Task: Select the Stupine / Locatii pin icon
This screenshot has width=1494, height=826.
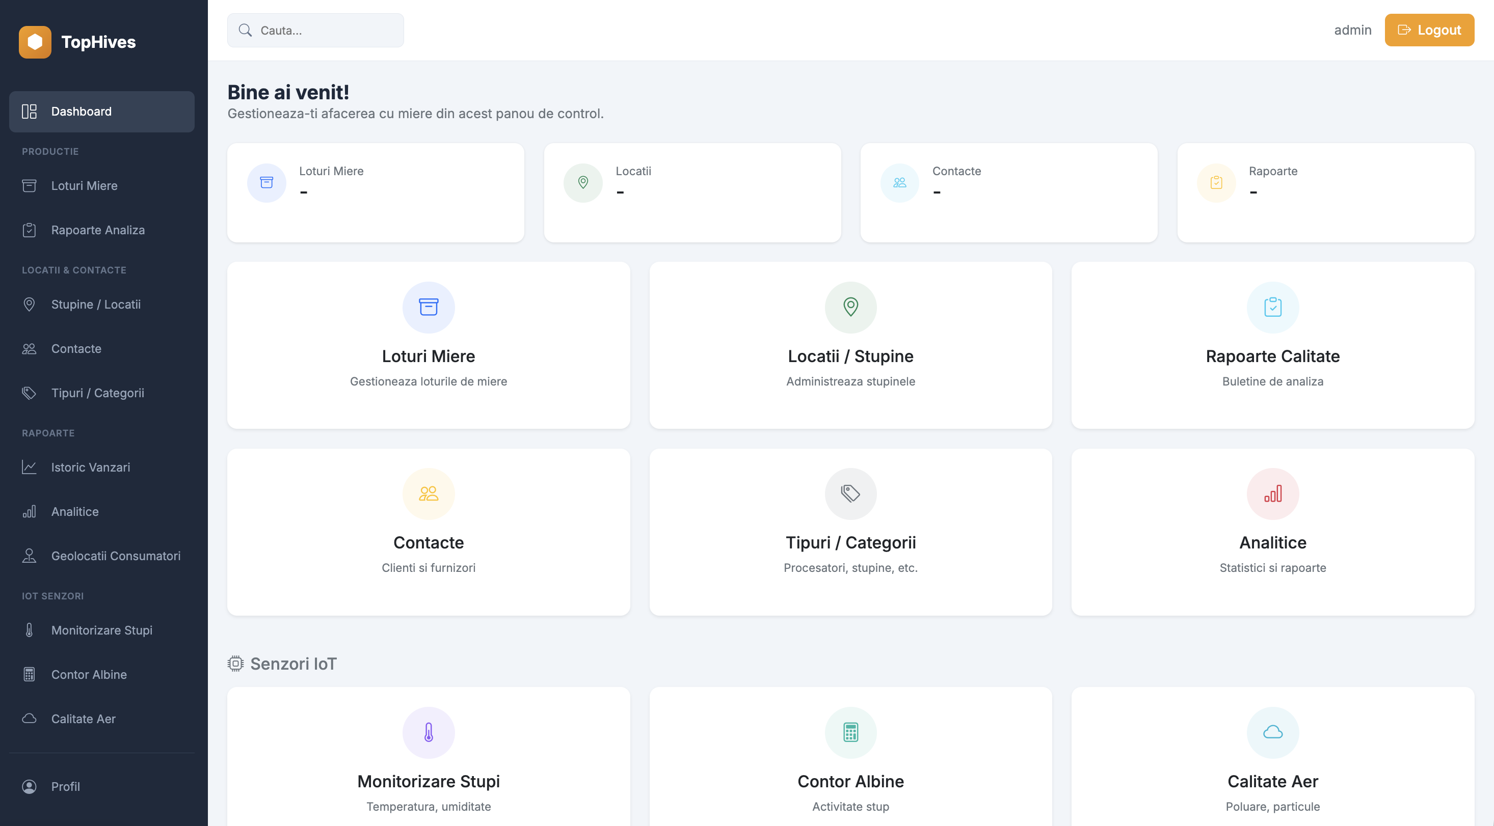Action: pos(30,304)
